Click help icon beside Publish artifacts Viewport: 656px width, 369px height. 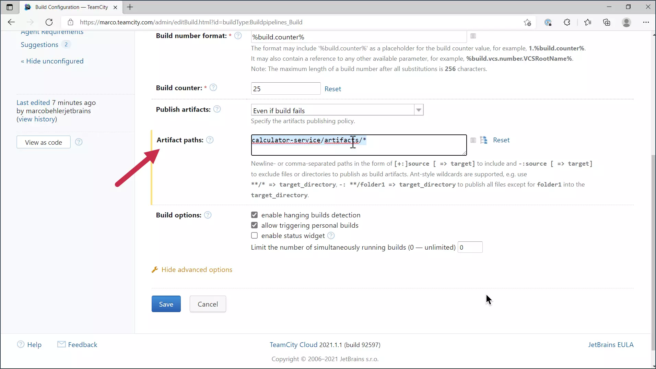[217, 109]
